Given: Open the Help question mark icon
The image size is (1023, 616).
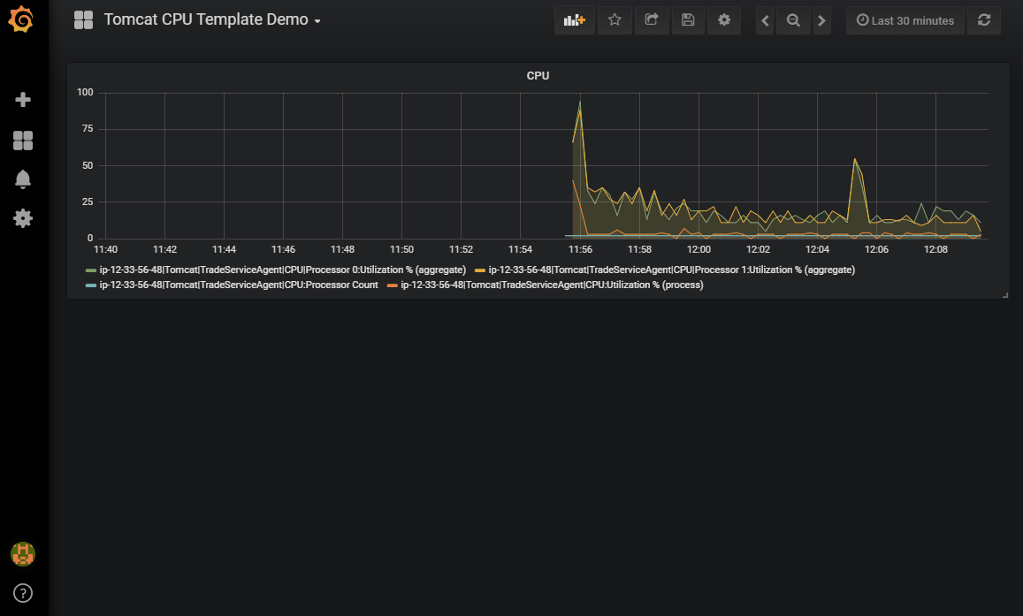Looking at the screenshot, I should coord(23,593).
